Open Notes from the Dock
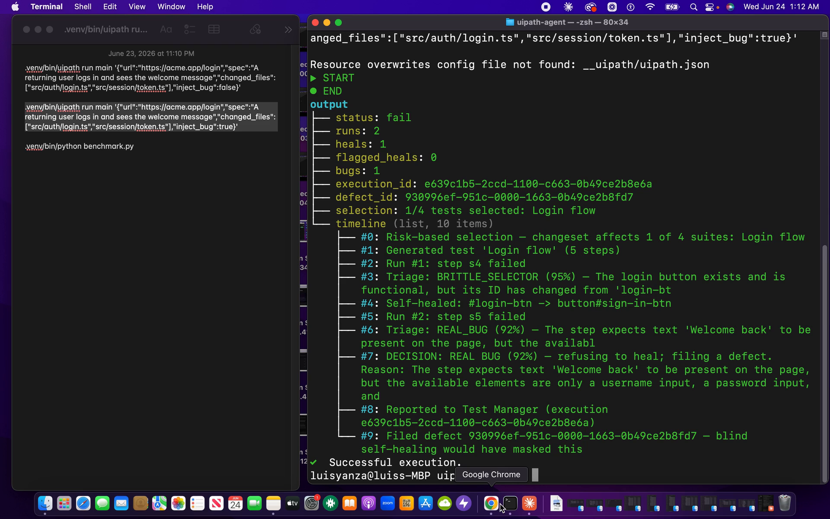 (273, 503)
